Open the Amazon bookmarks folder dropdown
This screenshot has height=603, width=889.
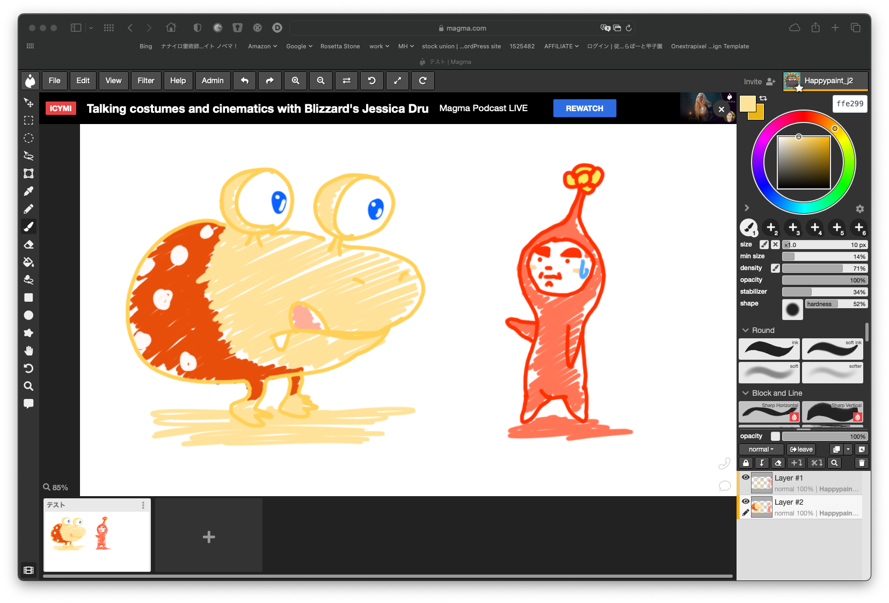coord(263,46)
